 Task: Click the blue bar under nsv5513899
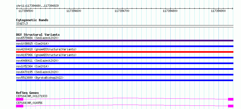coord(125,80)
